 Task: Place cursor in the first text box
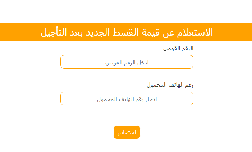127,62
